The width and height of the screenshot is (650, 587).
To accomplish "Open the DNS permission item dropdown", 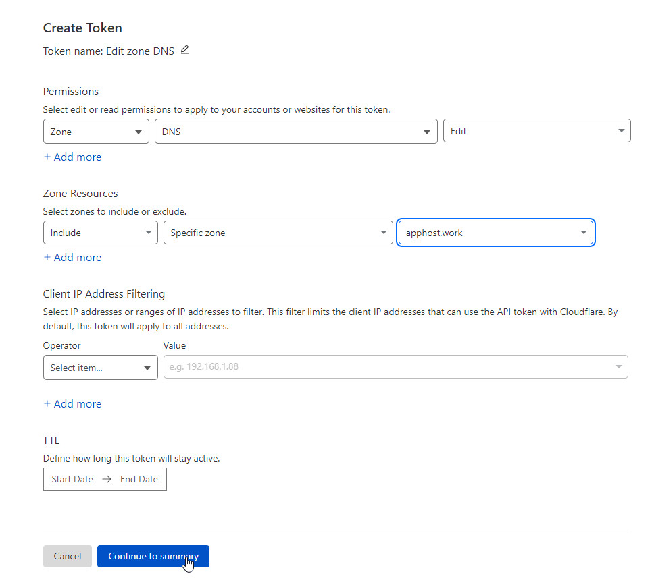I will coord(295,132).
